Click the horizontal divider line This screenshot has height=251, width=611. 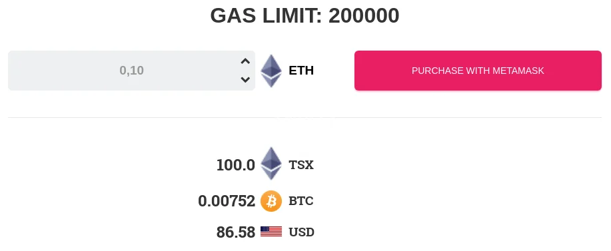point(305,117)
